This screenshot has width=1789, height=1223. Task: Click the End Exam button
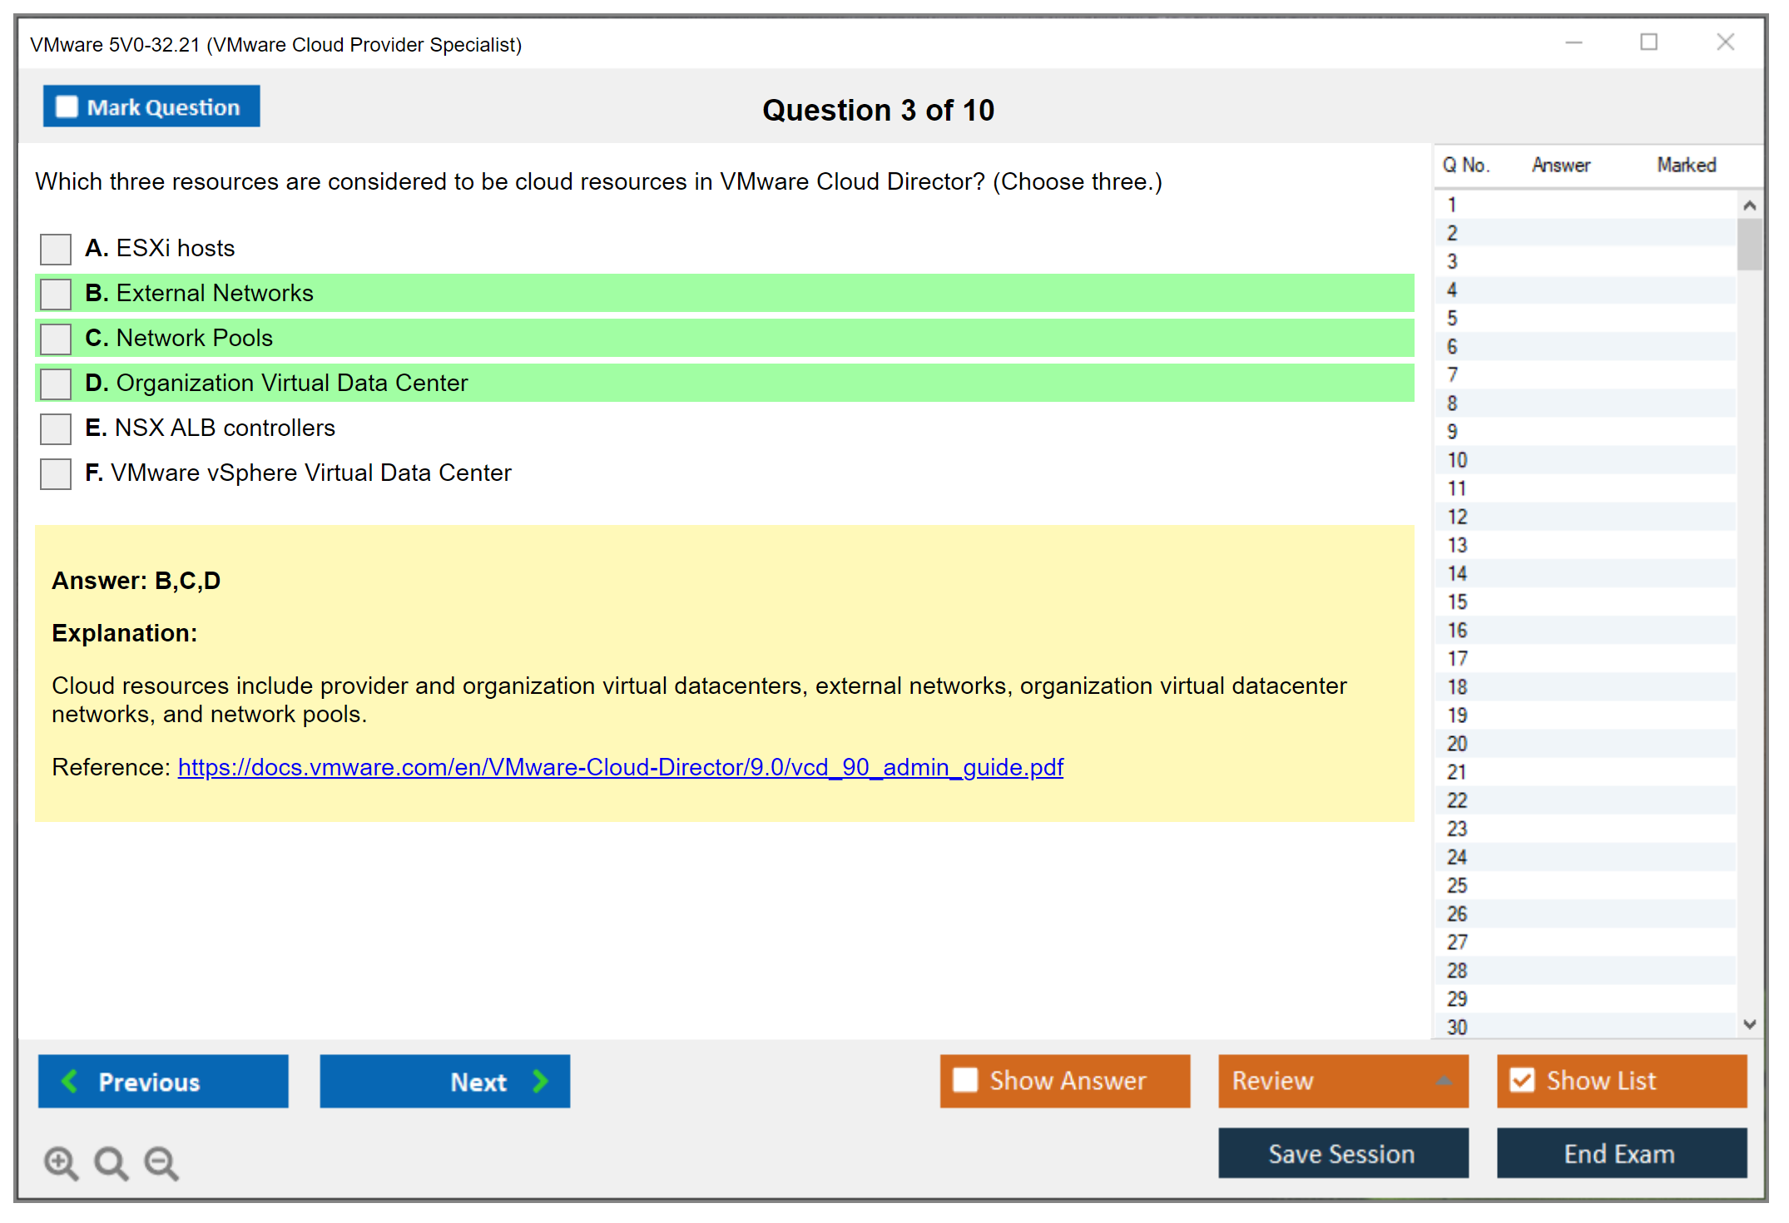pyautogui.click(x=1620, y=1153)
